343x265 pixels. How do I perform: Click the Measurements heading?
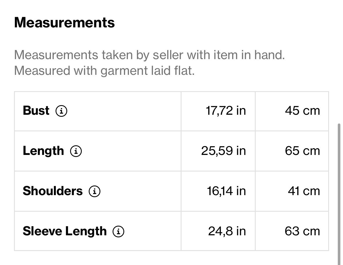point(65,22)
